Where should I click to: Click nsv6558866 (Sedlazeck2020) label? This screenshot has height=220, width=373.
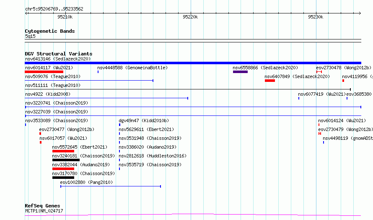click(x=265, y=68)
